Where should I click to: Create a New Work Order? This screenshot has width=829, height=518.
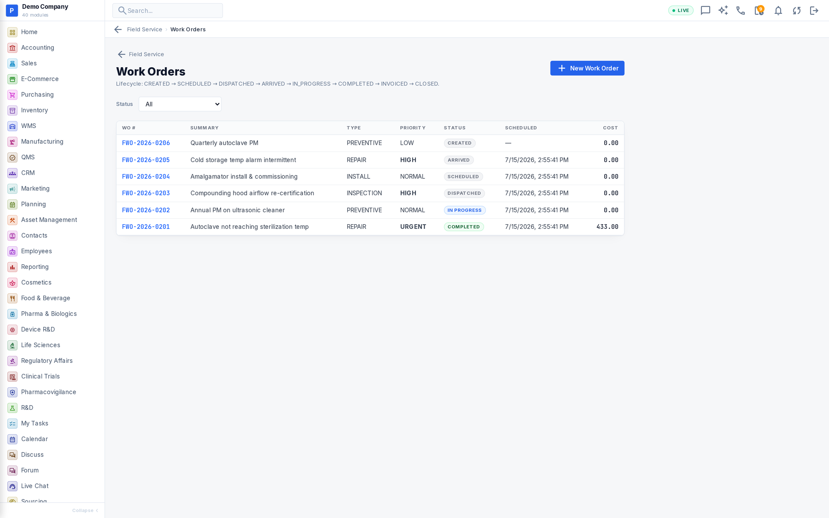(587, 68)
